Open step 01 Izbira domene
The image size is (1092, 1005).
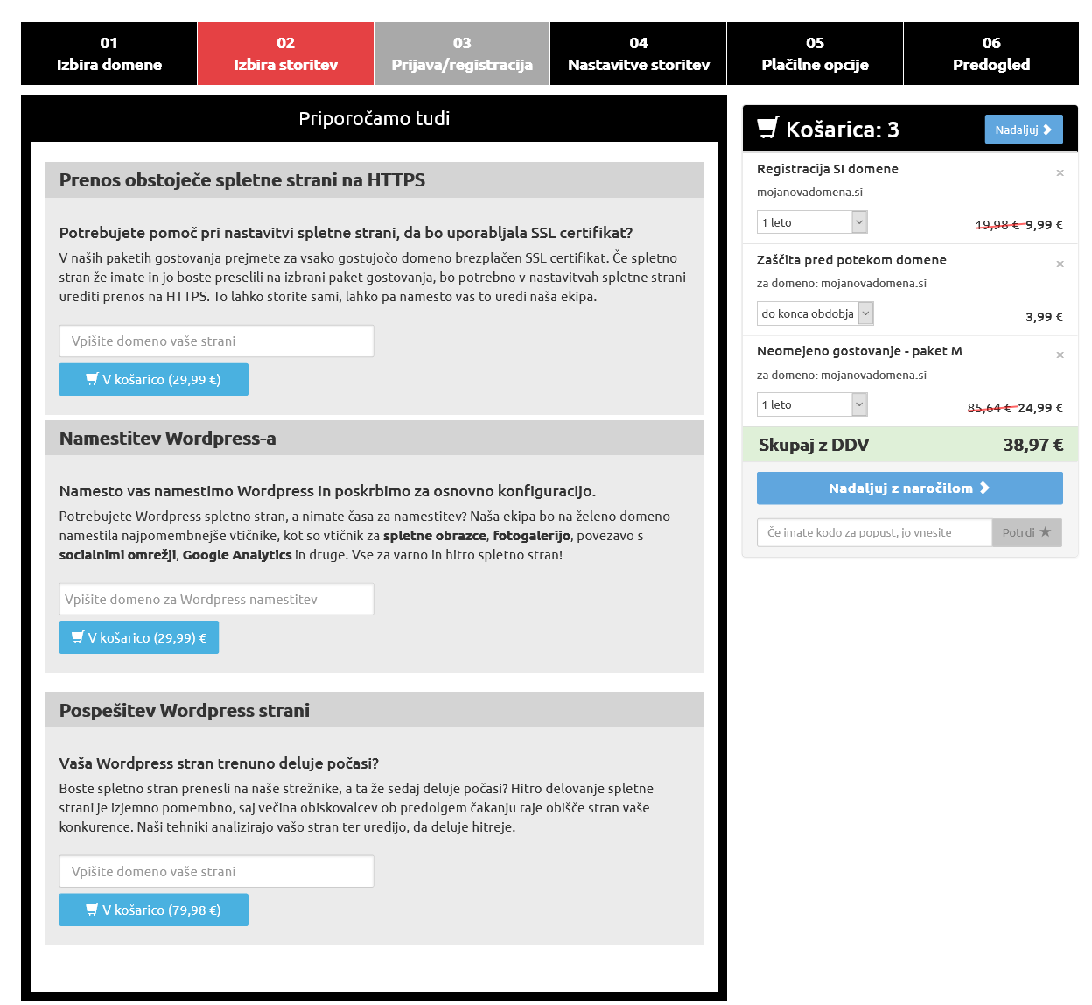[x=109, y=53]
